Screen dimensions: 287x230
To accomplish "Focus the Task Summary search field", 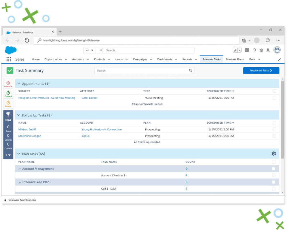I will coord(145,70).
